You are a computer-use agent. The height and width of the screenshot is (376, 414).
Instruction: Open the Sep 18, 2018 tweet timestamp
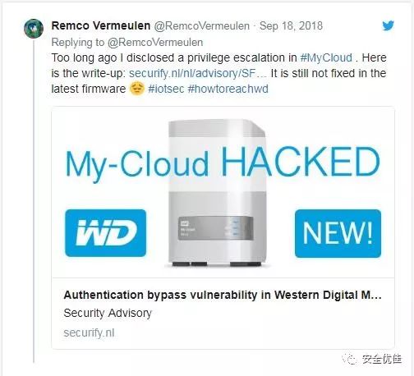click(x=291, y=25)
